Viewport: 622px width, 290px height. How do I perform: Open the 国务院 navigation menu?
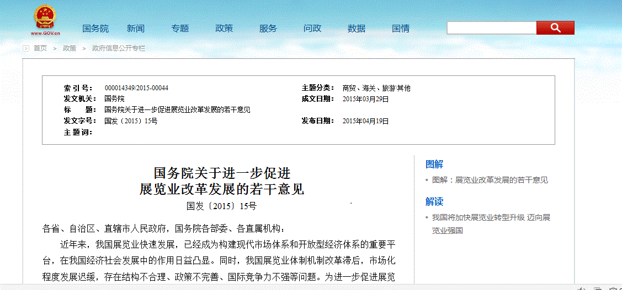(95, 29)
